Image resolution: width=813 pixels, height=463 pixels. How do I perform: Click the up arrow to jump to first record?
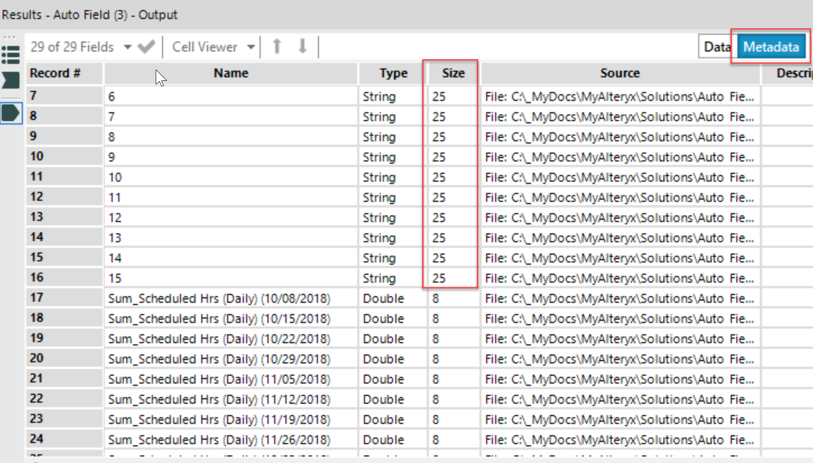[276, 46]
